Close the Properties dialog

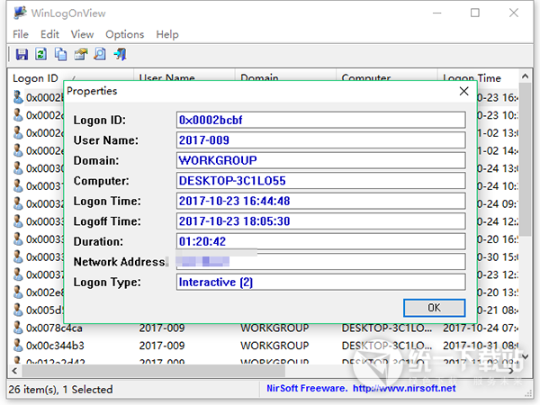[x=464, y=91]
